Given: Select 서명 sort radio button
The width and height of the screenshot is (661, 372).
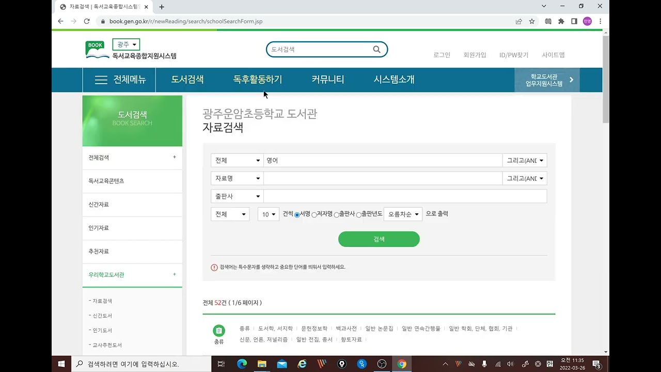Looking at the screenshot, I should (297, 214).
